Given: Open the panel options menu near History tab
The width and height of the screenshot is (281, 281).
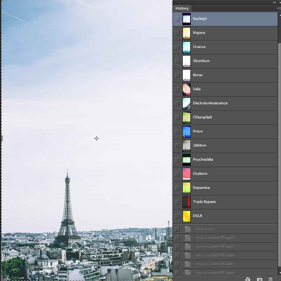Looking at the screenshot, I should click(x=278, y=7).
